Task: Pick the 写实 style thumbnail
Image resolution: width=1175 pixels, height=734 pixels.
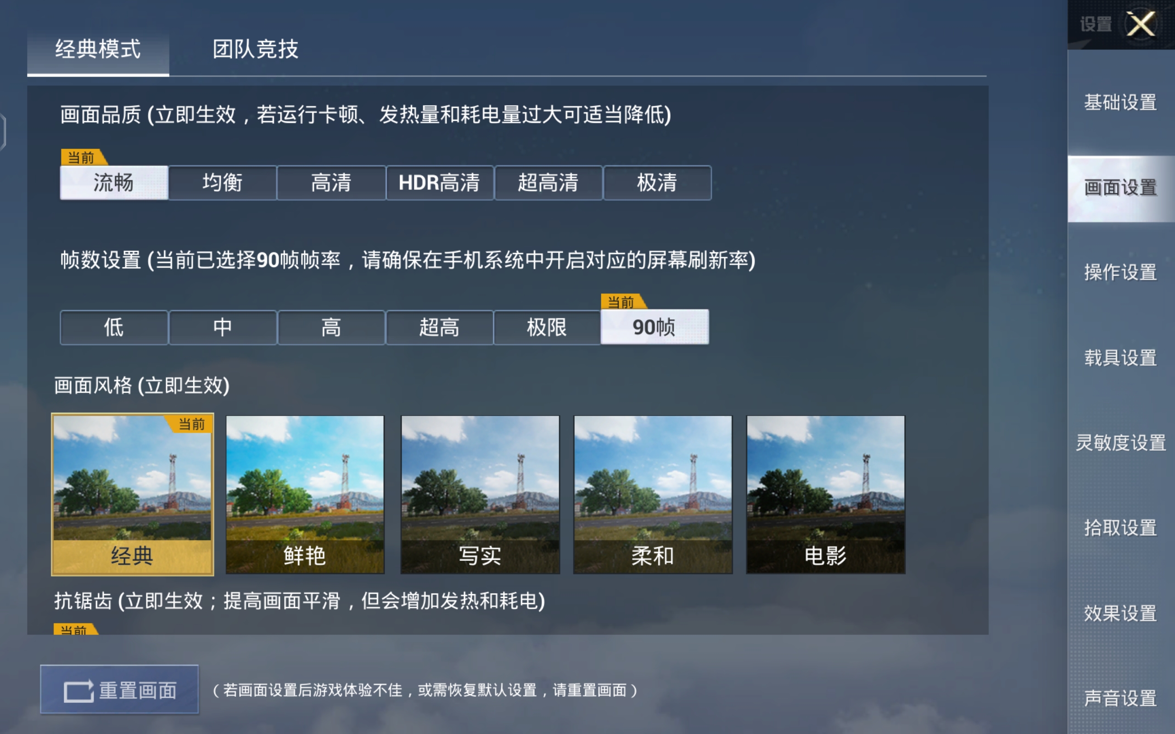Action: (x=480, y=494)
